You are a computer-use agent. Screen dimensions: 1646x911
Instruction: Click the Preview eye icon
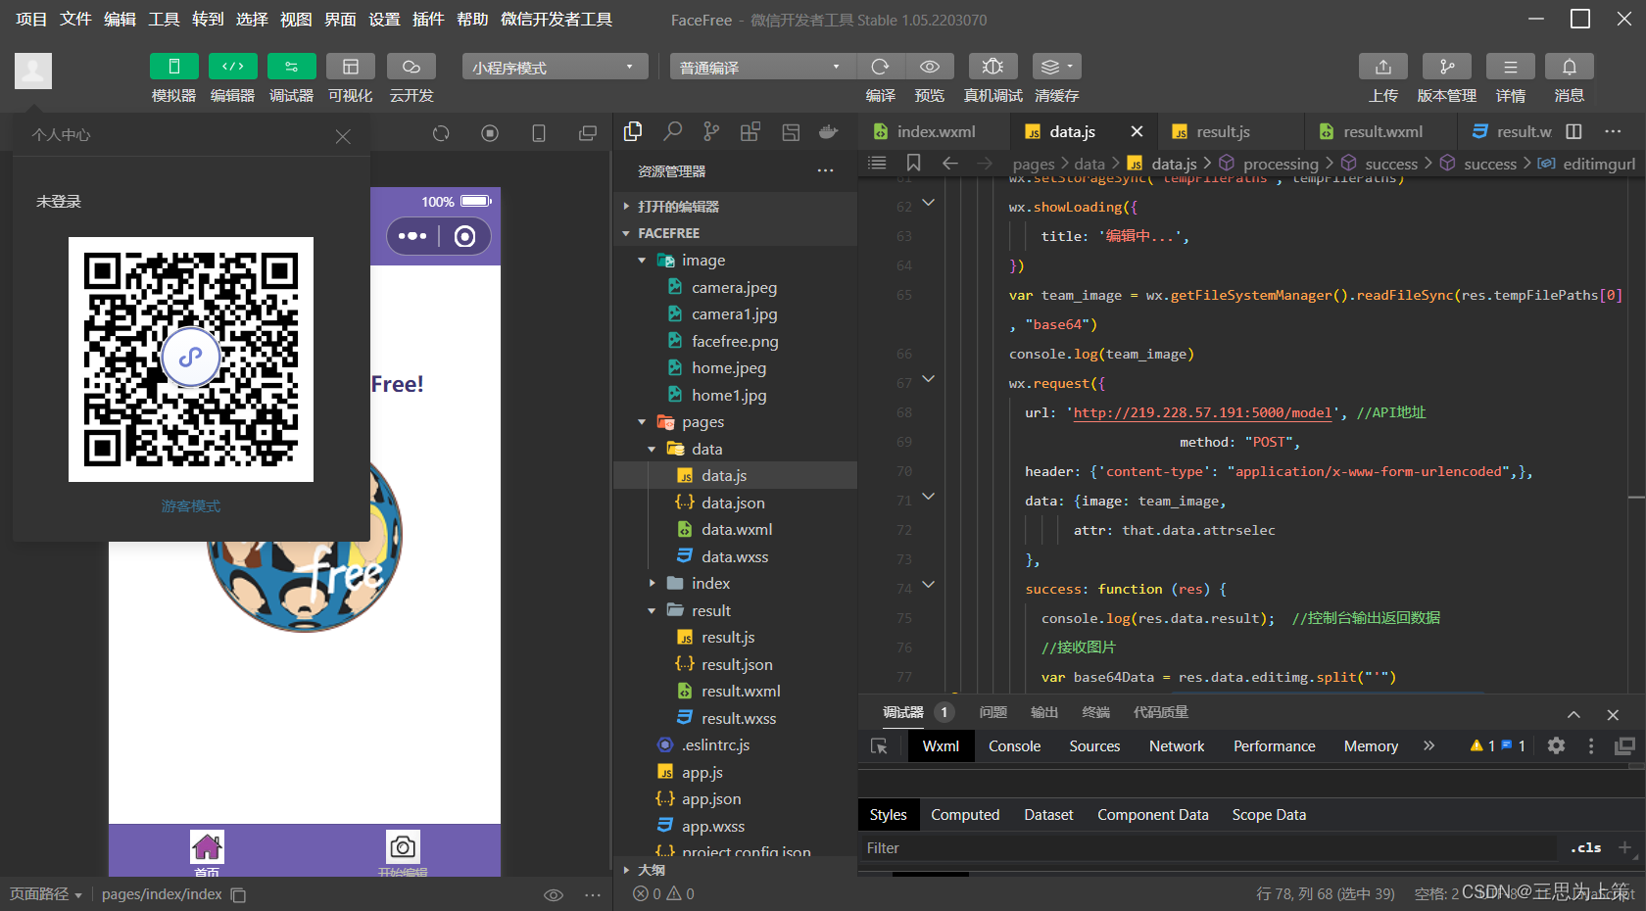tap(930, 66)
